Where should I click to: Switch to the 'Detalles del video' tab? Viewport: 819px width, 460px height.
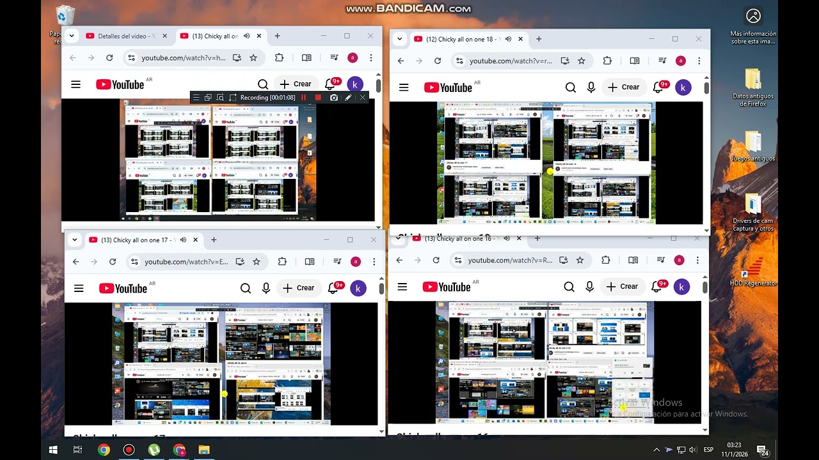(126, 36)
